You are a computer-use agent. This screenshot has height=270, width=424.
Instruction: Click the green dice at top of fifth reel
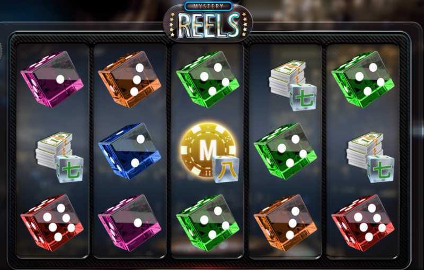point(363,79)
